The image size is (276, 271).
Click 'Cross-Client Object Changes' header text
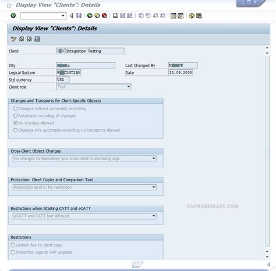pos(36,151)
